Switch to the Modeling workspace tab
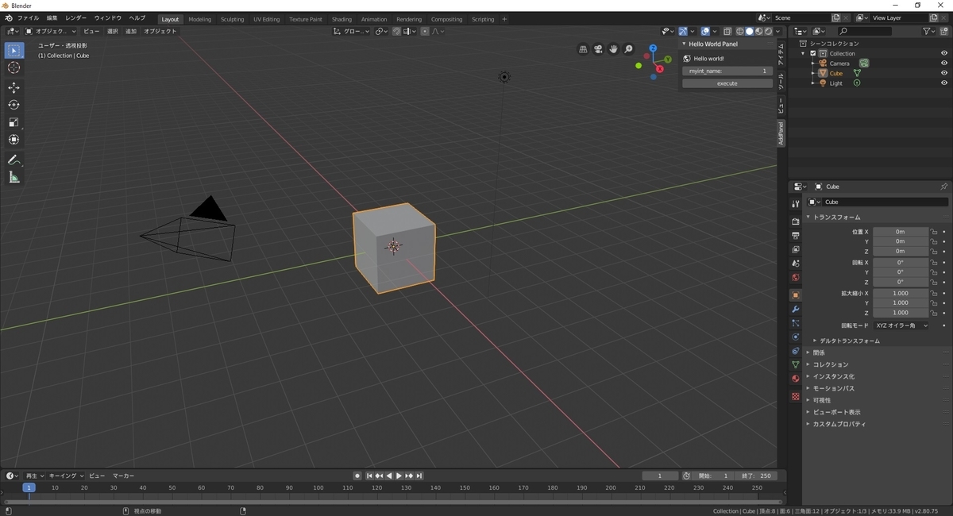Screen dimensions: 953x516 200,19
